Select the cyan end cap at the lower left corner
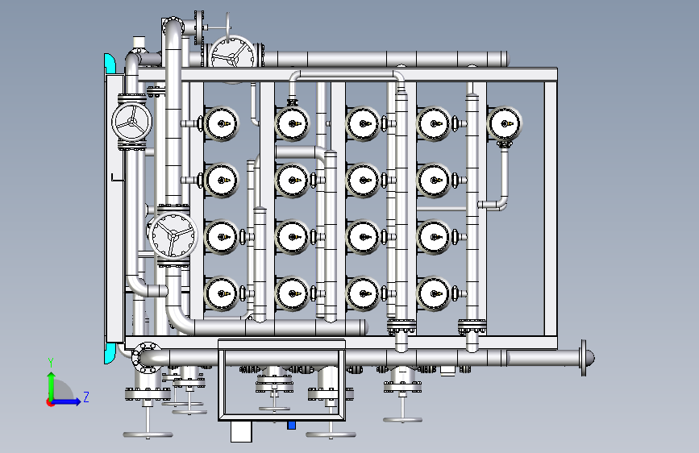Image resolution: width=699 pixels, height=453 pixels. pos(110,354)
